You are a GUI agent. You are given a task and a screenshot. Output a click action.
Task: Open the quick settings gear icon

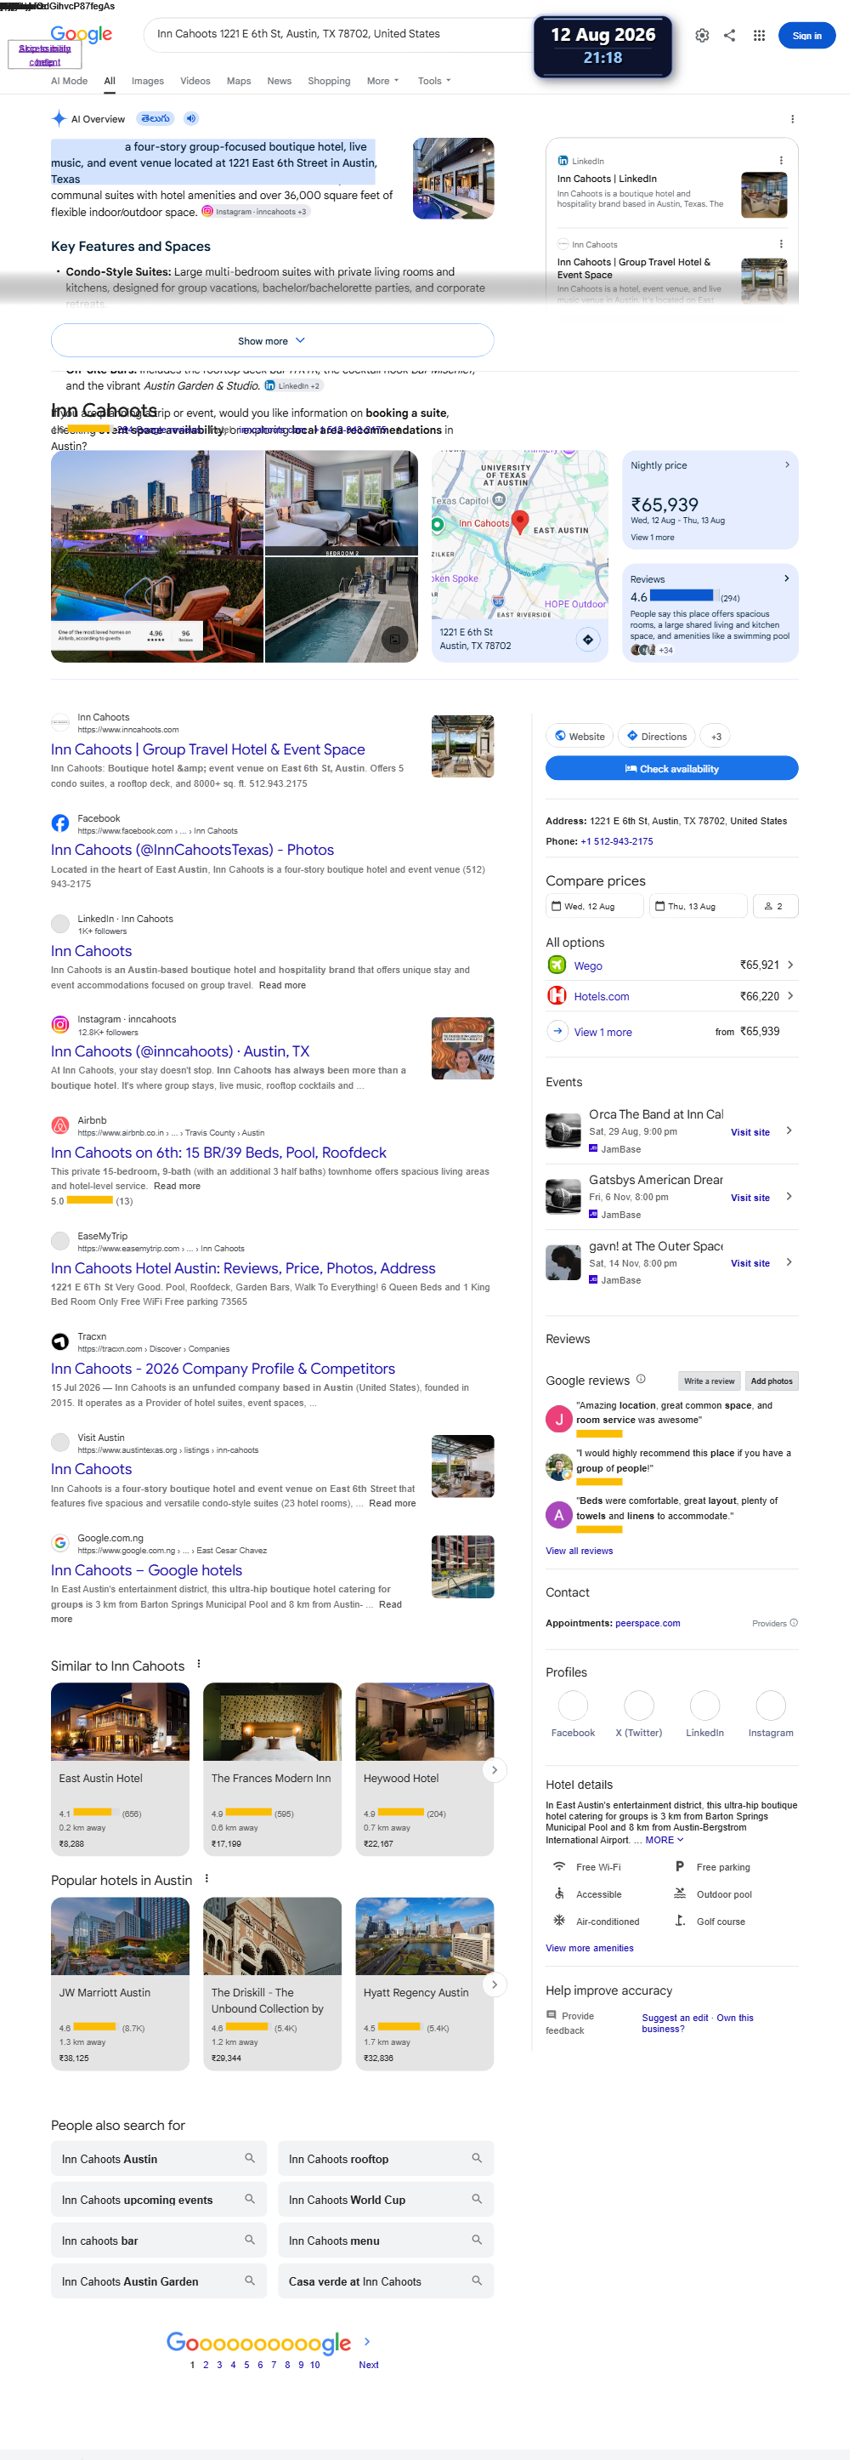coord(702,36)
